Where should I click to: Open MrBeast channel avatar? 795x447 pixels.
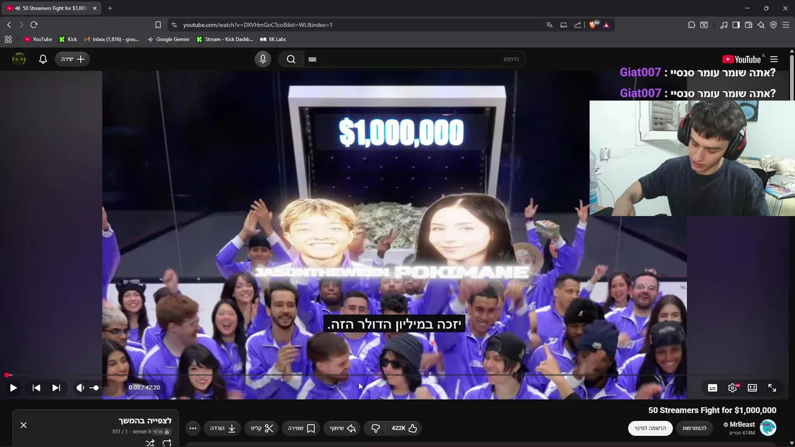coord(768,428)
